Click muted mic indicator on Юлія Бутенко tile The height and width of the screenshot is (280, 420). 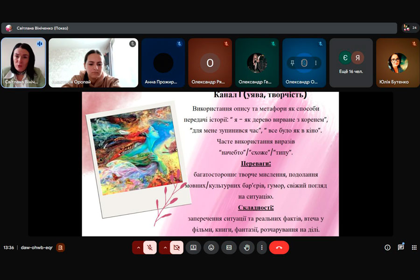(414, 44)
